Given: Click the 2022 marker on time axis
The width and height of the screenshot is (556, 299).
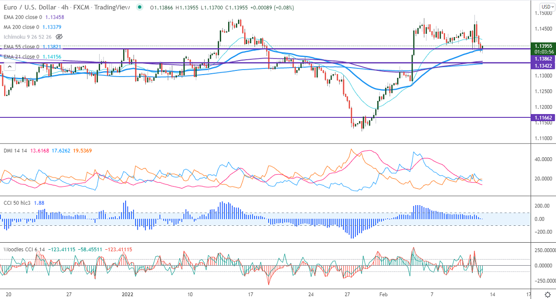Looking at the screenshot, I should (x=127, y=294).
